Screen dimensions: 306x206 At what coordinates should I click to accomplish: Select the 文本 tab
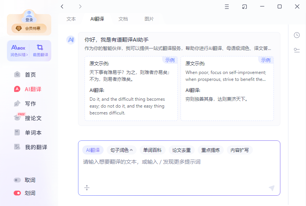[71, 19]
